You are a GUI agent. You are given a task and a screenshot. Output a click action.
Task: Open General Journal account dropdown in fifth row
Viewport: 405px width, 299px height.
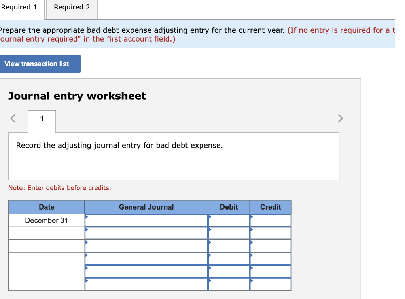[x=146, y=272]
